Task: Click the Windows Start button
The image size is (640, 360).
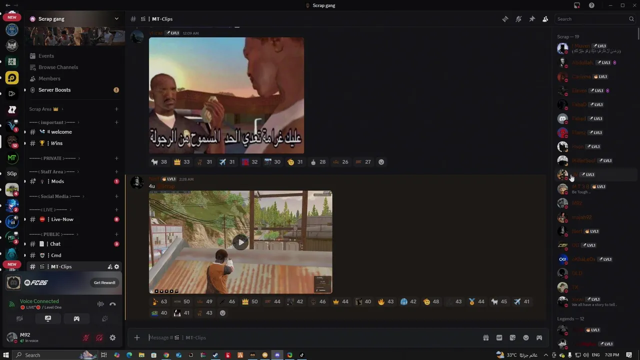Action: coord(6,355)
